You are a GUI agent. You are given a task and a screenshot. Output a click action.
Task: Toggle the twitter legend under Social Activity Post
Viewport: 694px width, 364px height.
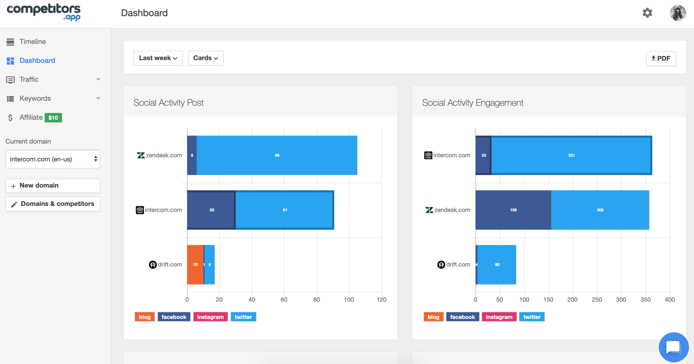243,317
